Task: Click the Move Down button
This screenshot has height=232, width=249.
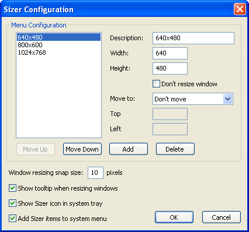Action: (x=82, y=149)
